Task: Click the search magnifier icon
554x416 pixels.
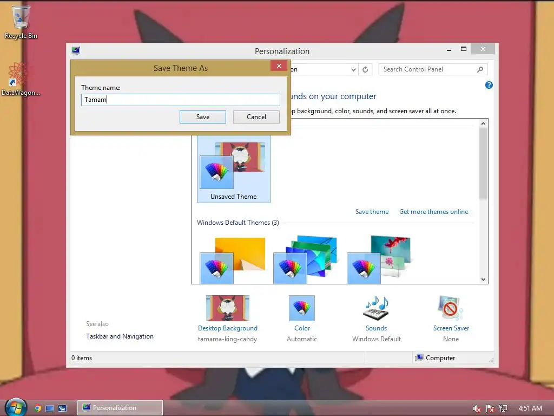Action: pyautogui.click(x=480, y=69)
